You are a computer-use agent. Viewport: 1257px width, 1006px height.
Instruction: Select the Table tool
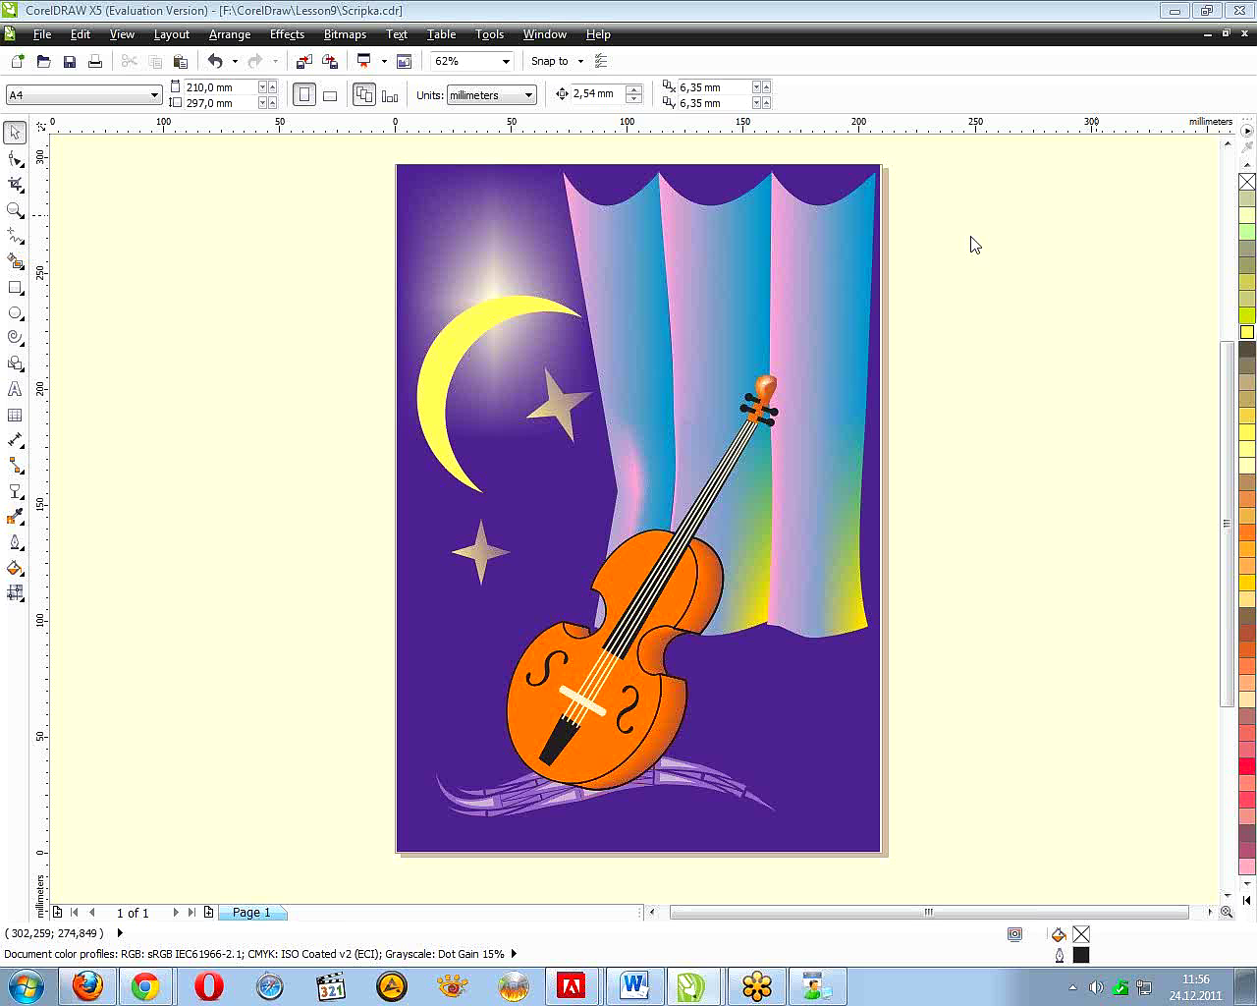(15, 415)
